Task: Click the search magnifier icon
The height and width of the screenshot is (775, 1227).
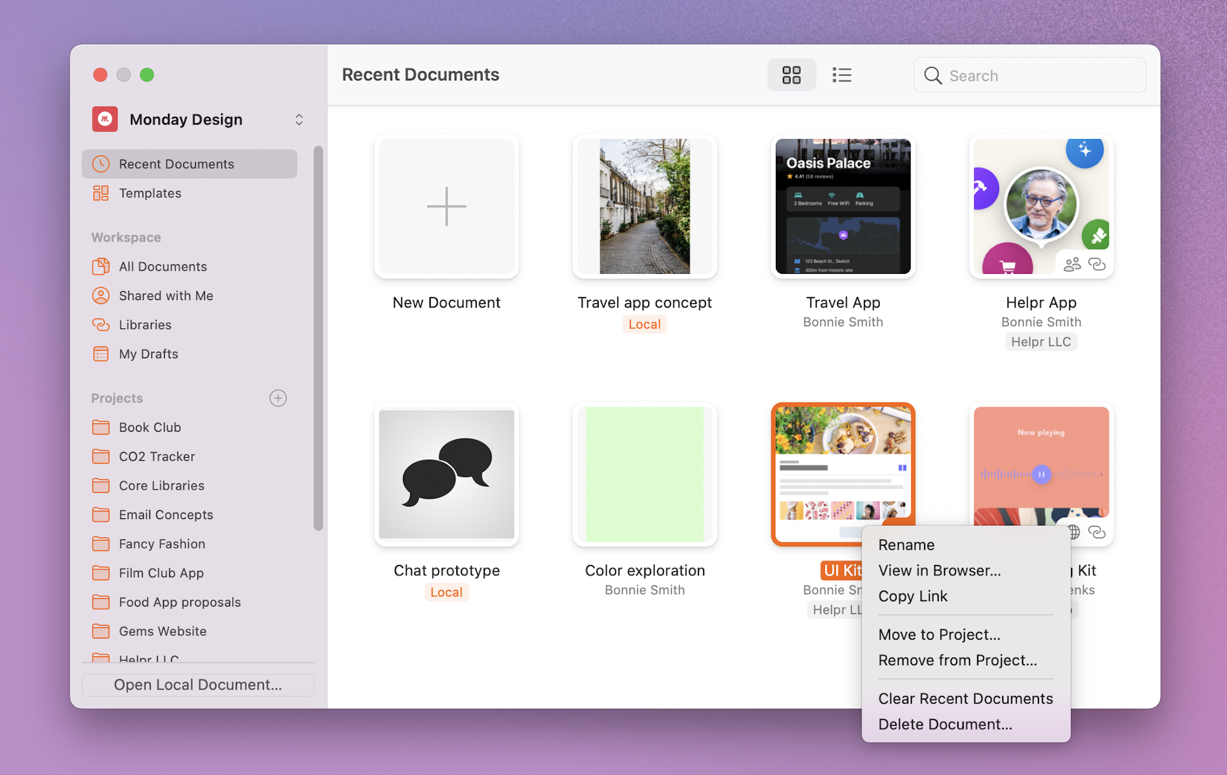Action: tap(932, 75)
